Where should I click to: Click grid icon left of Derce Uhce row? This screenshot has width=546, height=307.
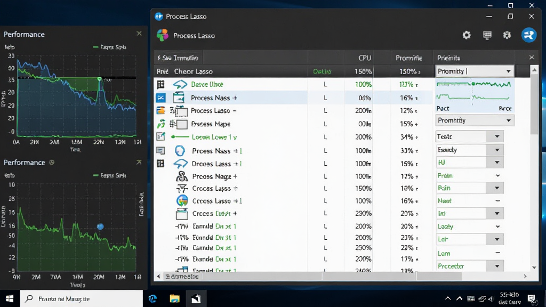click(x=160, y=84)
